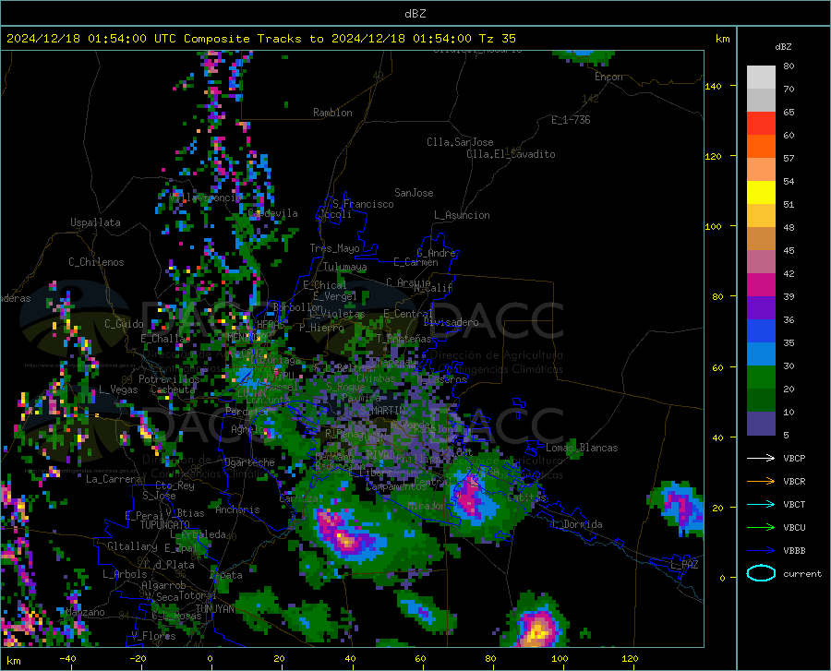Click the blue VBBB arrow legend icon
This screenshot has height=671, width=831.
(x=761, y=551)
